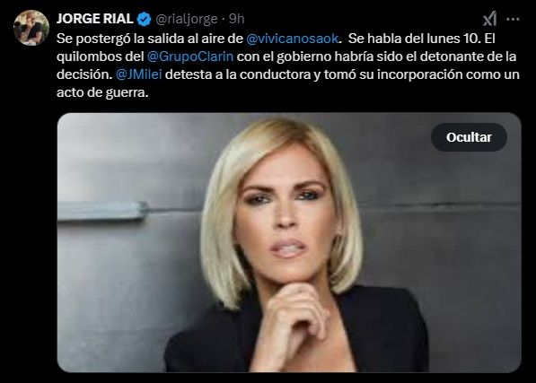Click 'detesta a la conductora' tweet text
This screenshot has height=383, width=536.
coord(238,74)
